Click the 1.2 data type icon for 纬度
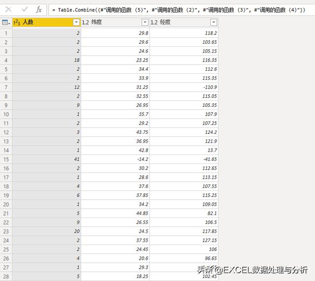 pyautogui.click(x=85, y=22)
